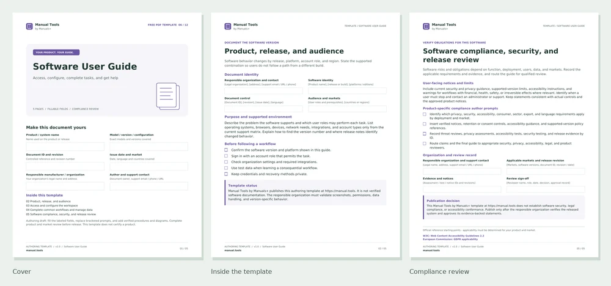This screenshot has height=286, width=611.
Task: Check 'Use test data when learning' box
Action: [226, 168]
